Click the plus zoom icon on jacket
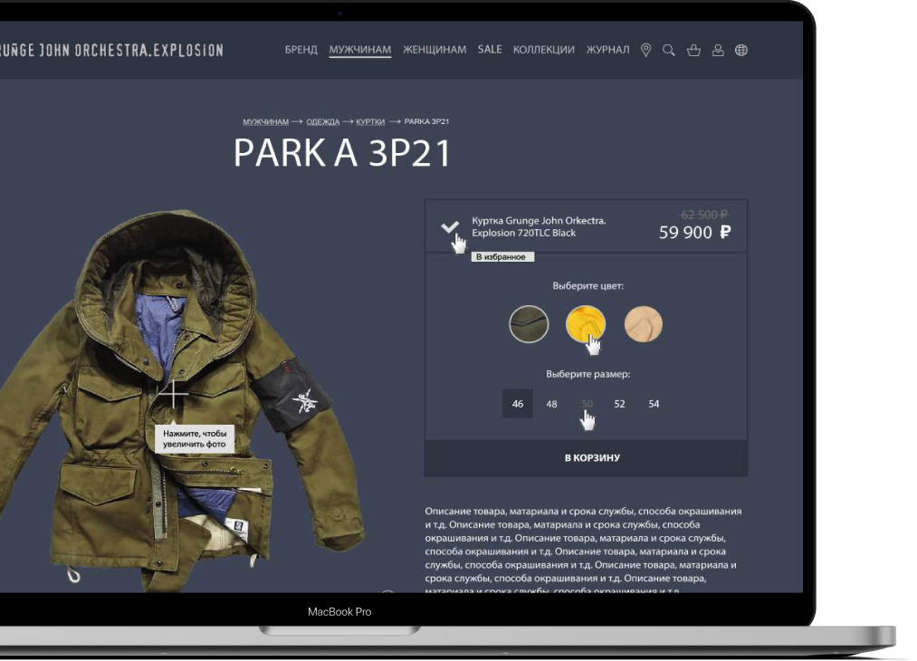Viewport: 917px width, 661px height. tap(172, 395)
